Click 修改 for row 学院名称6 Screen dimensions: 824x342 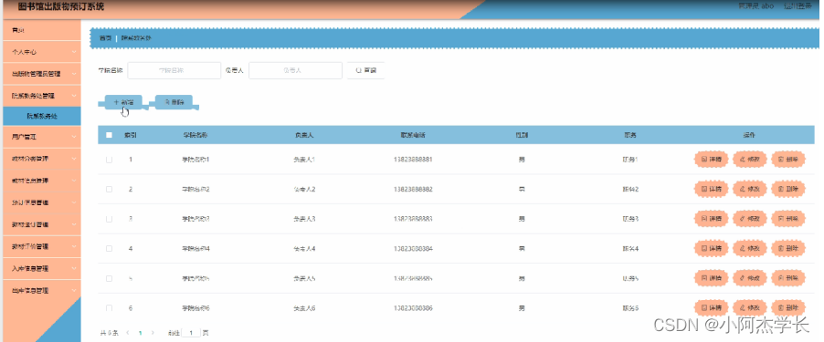750,308
